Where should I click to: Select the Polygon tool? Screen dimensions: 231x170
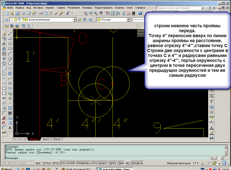10,44
